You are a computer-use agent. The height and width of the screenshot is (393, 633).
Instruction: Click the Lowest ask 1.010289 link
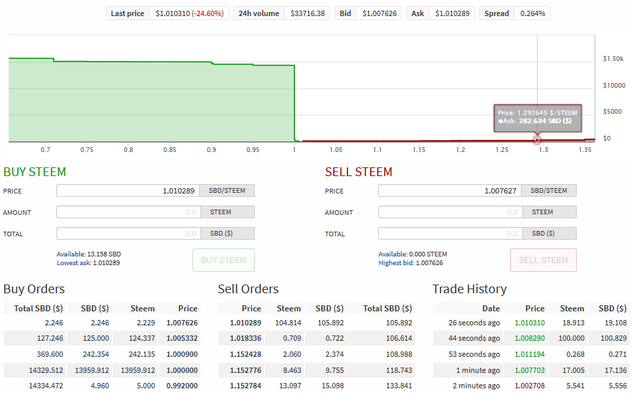click(88, 263)
